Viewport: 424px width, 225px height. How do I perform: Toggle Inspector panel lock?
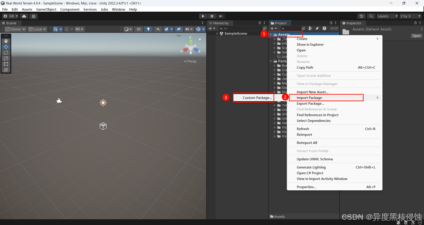coord(416,23)
